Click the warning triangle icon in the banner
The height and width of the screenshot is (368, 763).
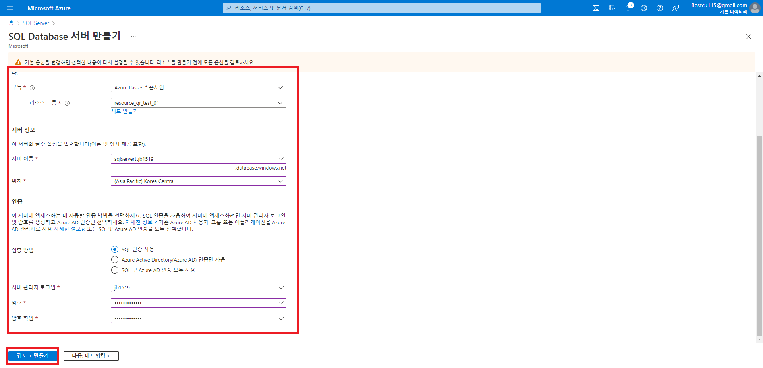18,62
